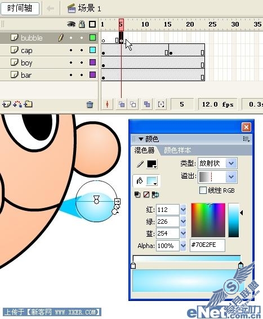Toggle lock dot of boy layer
The image size is (263, 319).
pos(82,63)
